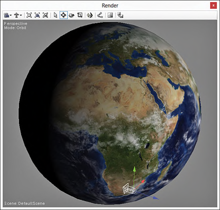Viewport: 220px width, 210px height.
Task: Select the rotate tool icon
Action: coord(72,15)
